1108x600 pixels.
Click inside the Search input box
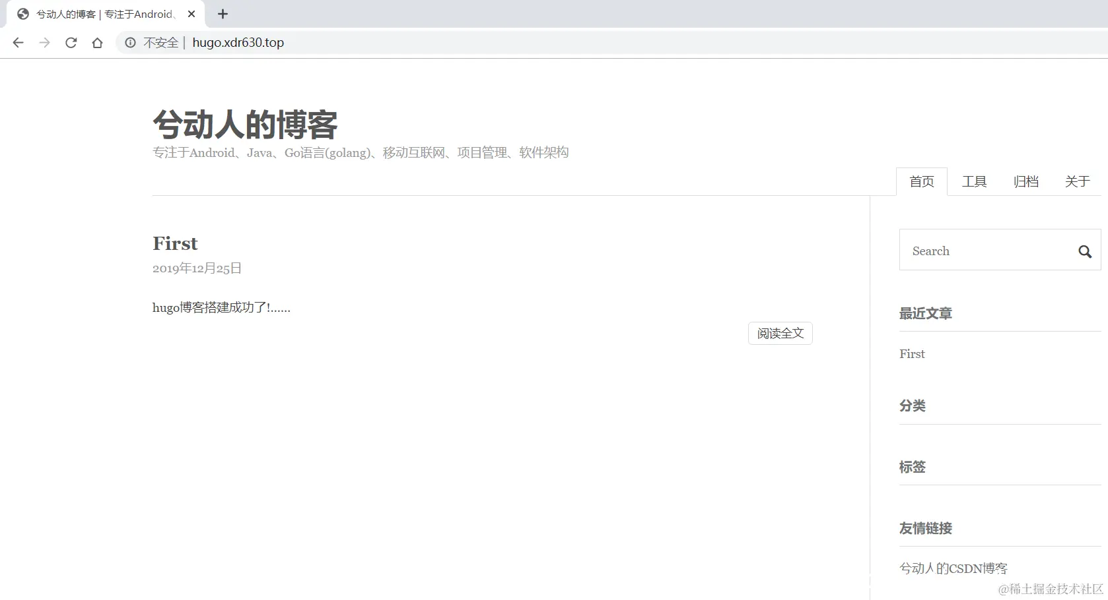(x=977, y=251)
